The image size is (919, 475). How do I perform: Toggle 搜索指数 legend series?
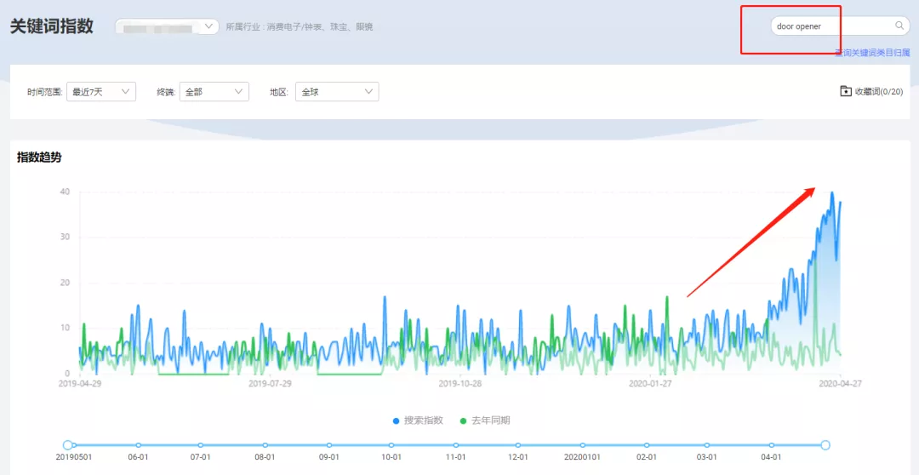418,421
